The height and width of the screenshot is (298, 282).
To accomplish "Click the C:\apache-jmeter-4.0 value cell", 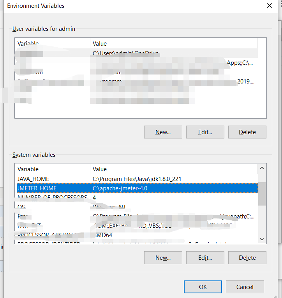I will click(x=120, y=188).
